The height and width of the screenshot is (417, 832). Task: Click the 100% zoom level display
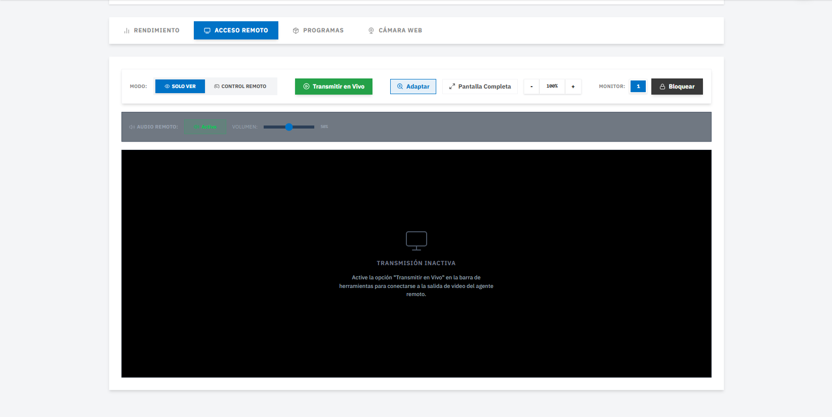click(552, 87)
